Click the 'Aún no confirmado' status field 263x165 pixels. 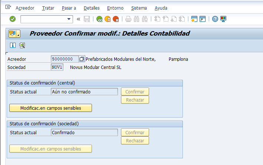84,92
